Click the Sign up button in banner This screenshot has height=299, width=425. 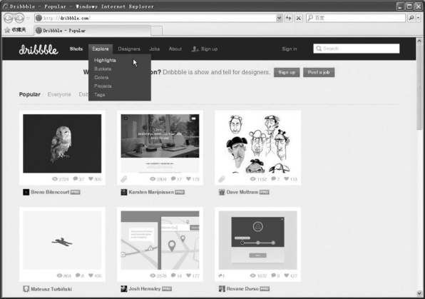click(x=287, y=73)
